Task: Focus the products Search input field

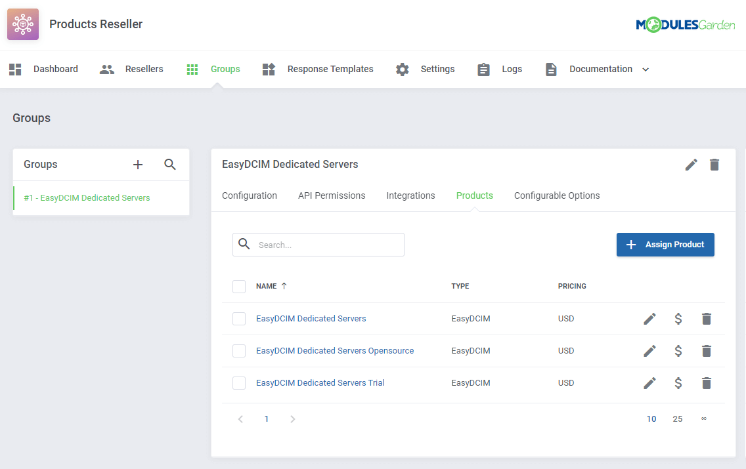Action: click(x=318, y=245)
